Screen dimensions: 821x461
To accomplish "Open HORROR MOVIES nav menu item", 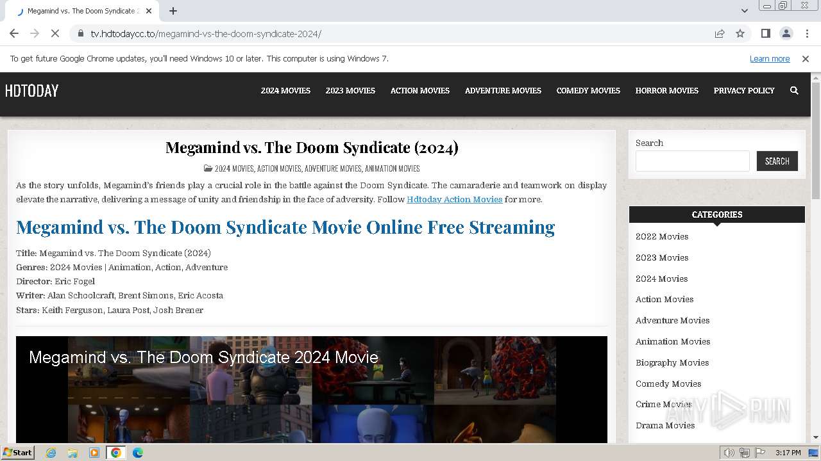I will coord(667,91).
